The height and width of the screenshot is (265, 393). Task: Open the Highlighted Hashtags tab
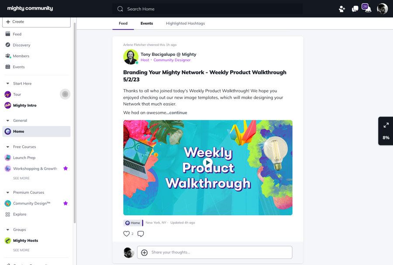pos(186,23)
